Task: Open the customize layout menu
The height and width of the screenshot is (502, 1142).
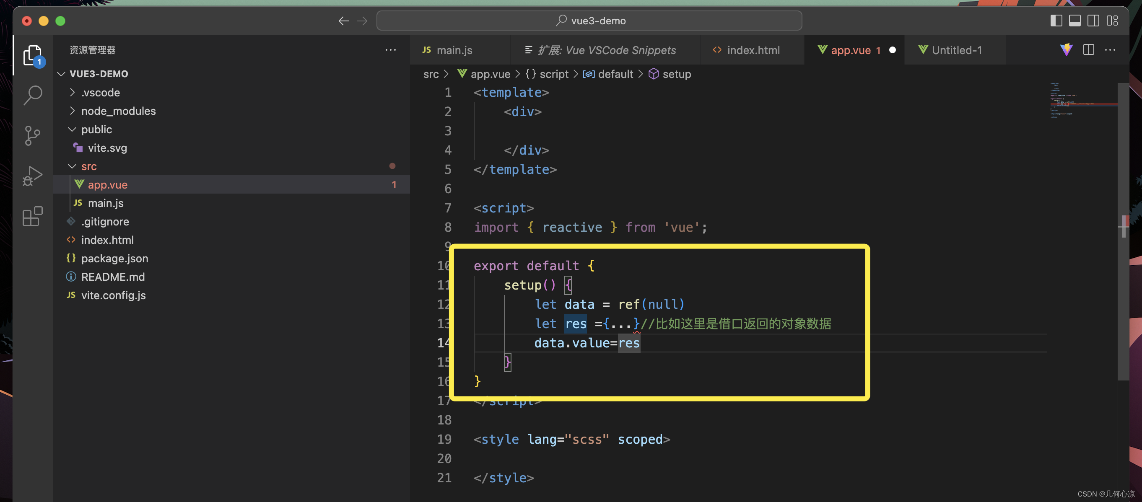Action: coord(1112,21)
